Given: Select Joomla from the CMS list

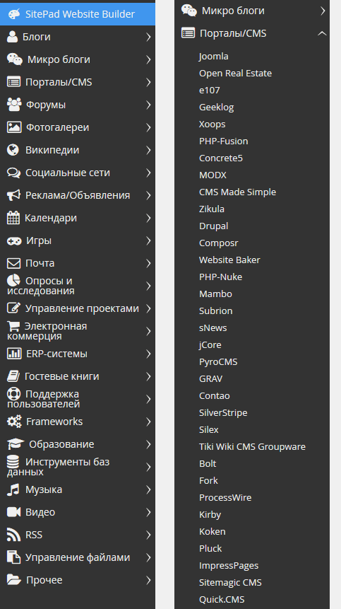Looking at the screenshot, I should 213,57.
